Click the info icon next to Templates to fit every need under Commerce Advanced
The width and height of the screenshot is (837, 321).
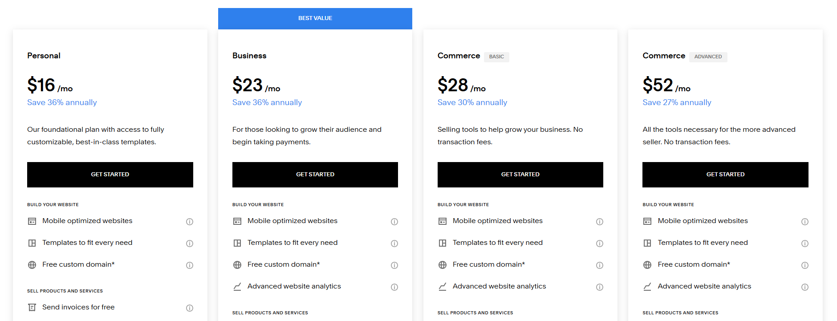(805, 243)
